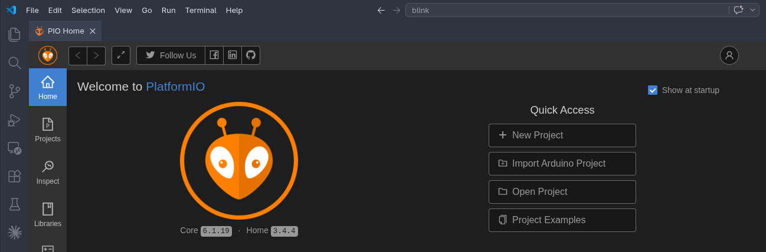Open Run and Debug view
The height and width of the screenshot is (252, 766).
coord(15,120)
